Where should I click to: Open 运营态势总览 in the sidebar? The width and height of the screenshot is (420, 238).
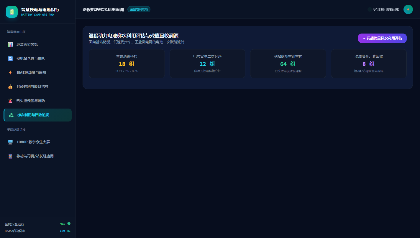[37, 44]
